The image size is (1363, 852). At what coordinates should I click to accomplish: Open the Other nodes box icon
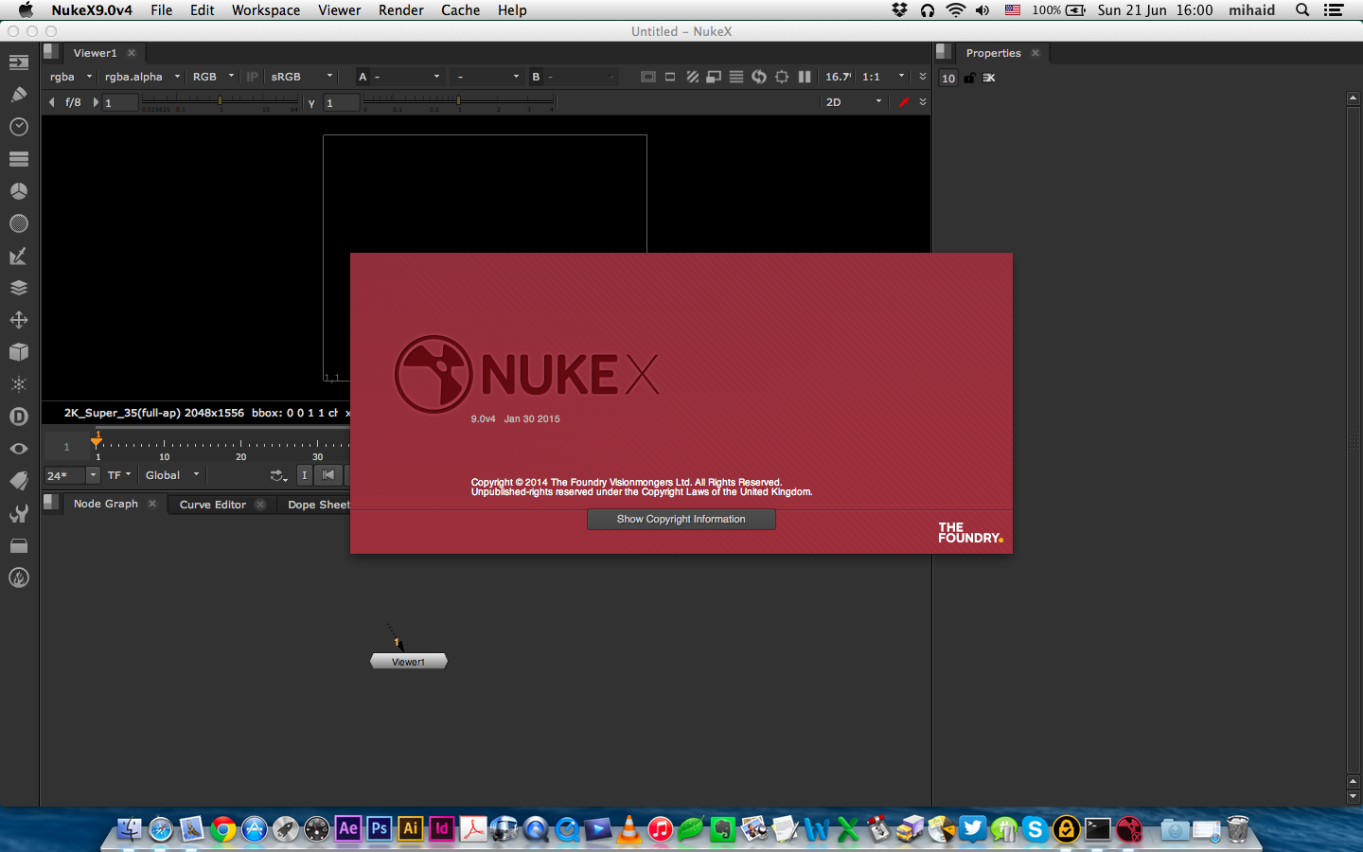[18, 545]
